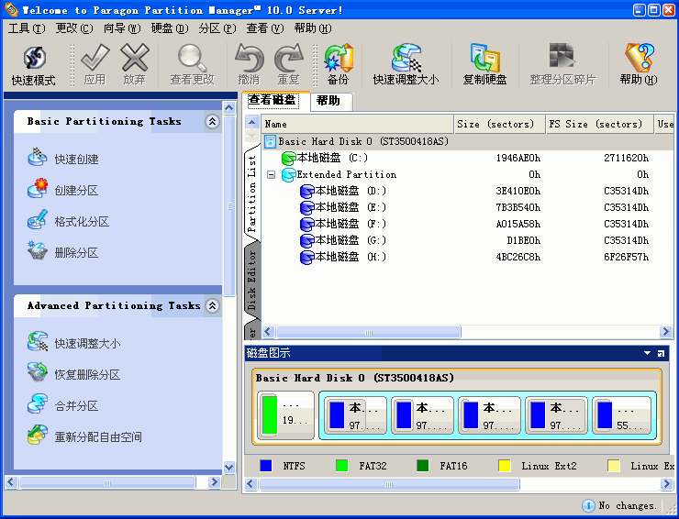Select 本地磁盘 (E:) row

[468, 207]
